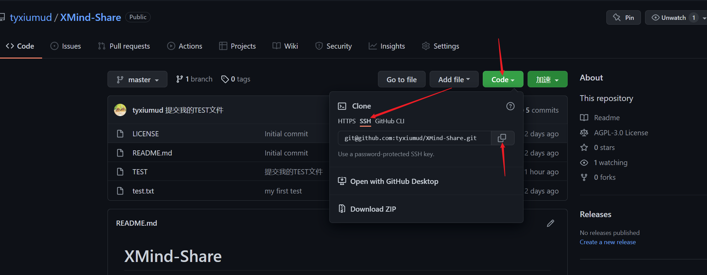Viewport: 707px width, 275px height.
Task: Select the GitHub CLI clone tab
Action: coord(390,121)
